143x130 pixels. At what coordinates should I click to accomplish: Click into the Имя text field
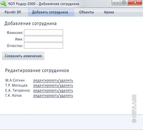click(x=44, y=39)
